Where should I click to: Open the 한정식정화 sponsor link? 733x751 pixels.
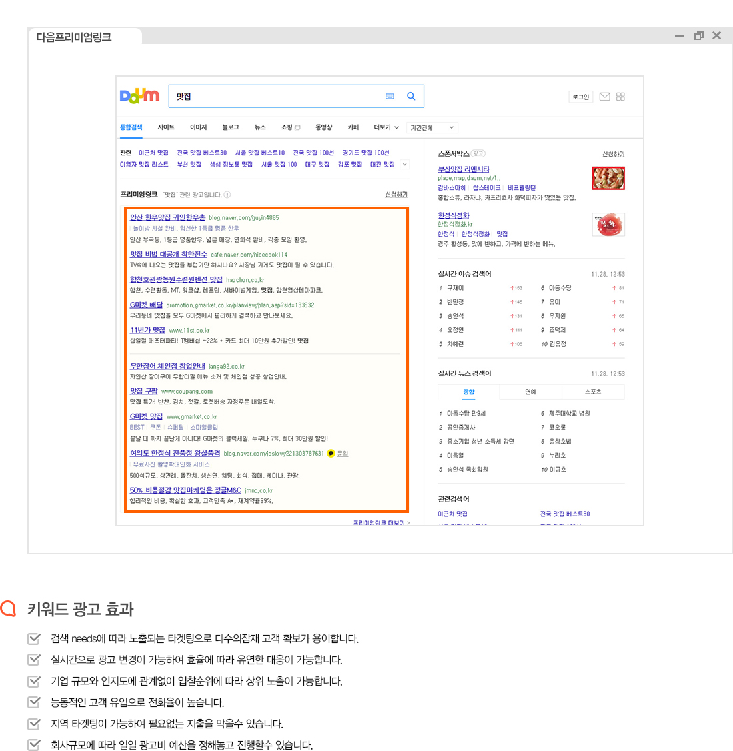(x=454, y=215)
